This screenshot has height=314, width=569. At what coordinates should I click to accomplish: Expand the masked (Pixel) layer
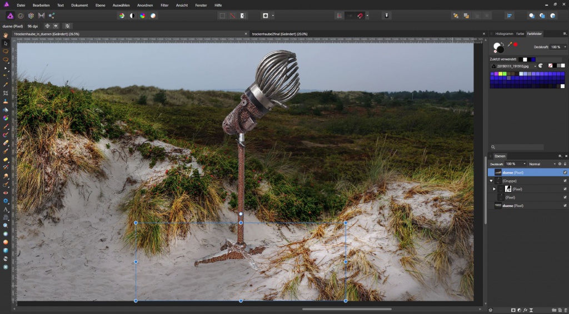(x=494, y=189)
